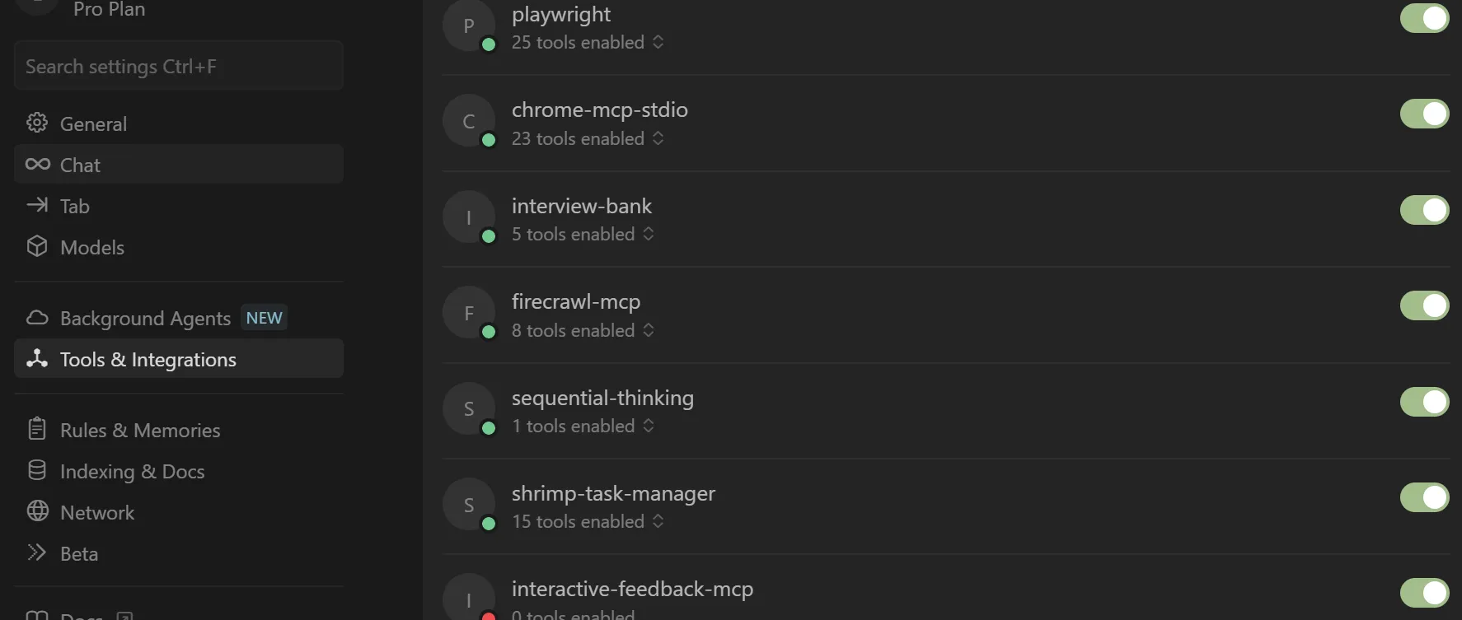
Task: Disable the playwright server toggle
Action: 1424,18
